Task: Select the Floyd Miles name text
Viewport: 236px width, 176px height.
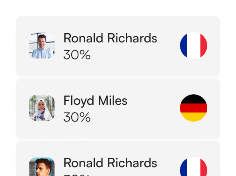Action: (96, 101)
